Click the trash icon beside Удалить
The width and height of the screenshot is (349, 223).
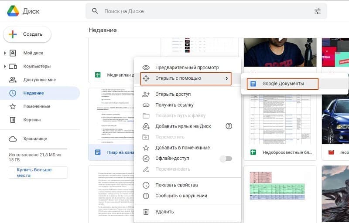[146, 212]
